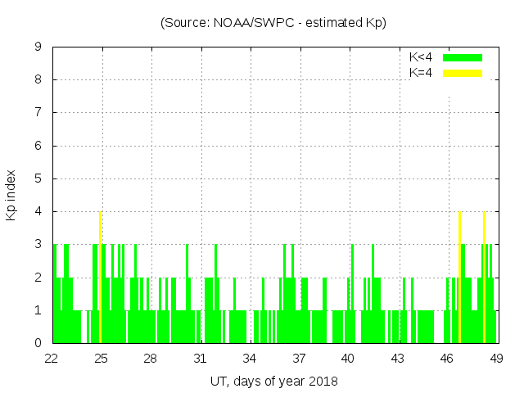Click x-axis tick label 46

(x=447, y=358)
